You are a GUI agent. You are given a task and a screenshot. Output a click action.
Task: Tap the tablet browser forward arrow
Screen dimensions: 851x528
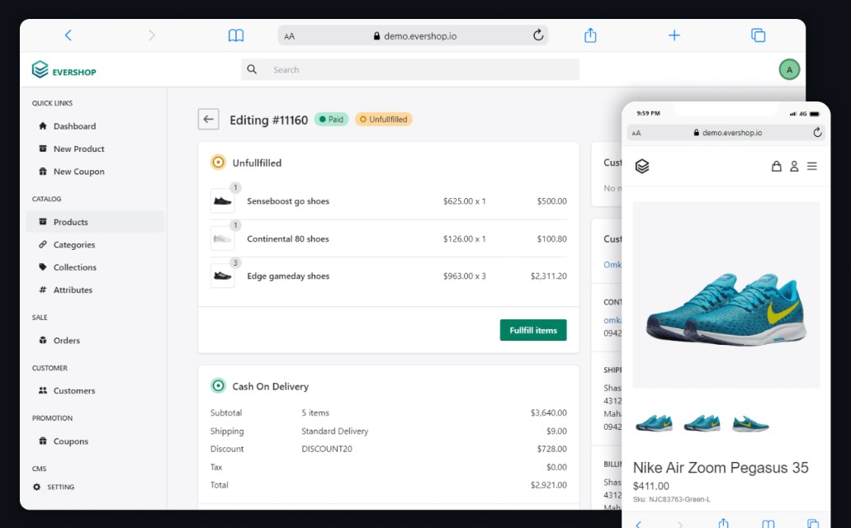151,35
